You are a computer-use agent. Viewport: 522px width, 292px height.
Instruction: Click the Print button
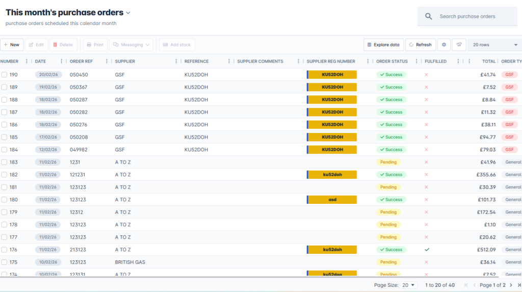point(95,45)
